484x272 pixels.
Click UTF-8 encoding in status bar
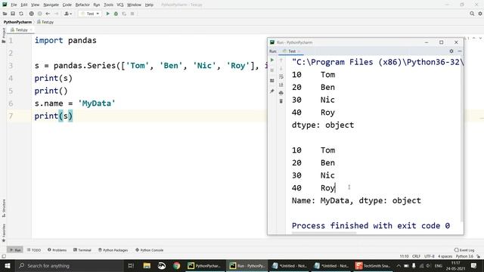(x=429, y=256)
